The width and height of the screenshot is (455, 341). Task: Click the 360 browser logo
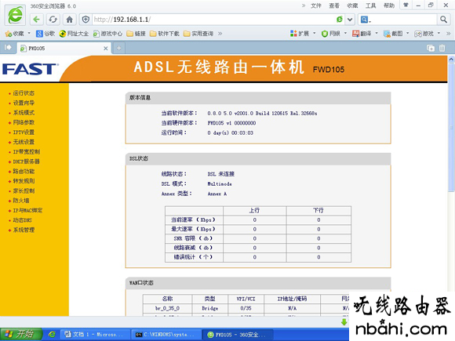pos(15,14)
